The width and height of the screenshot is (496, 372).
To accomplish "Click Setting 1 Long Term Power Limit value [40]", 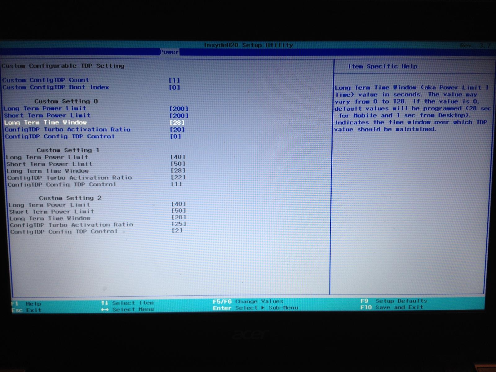I will 178,157.
